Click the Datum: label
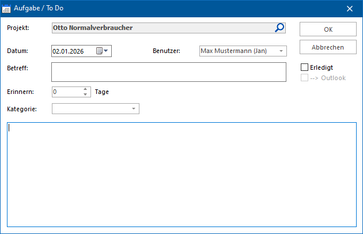The height and width of the screenshot is (234, 363). (x=17, y=51)
